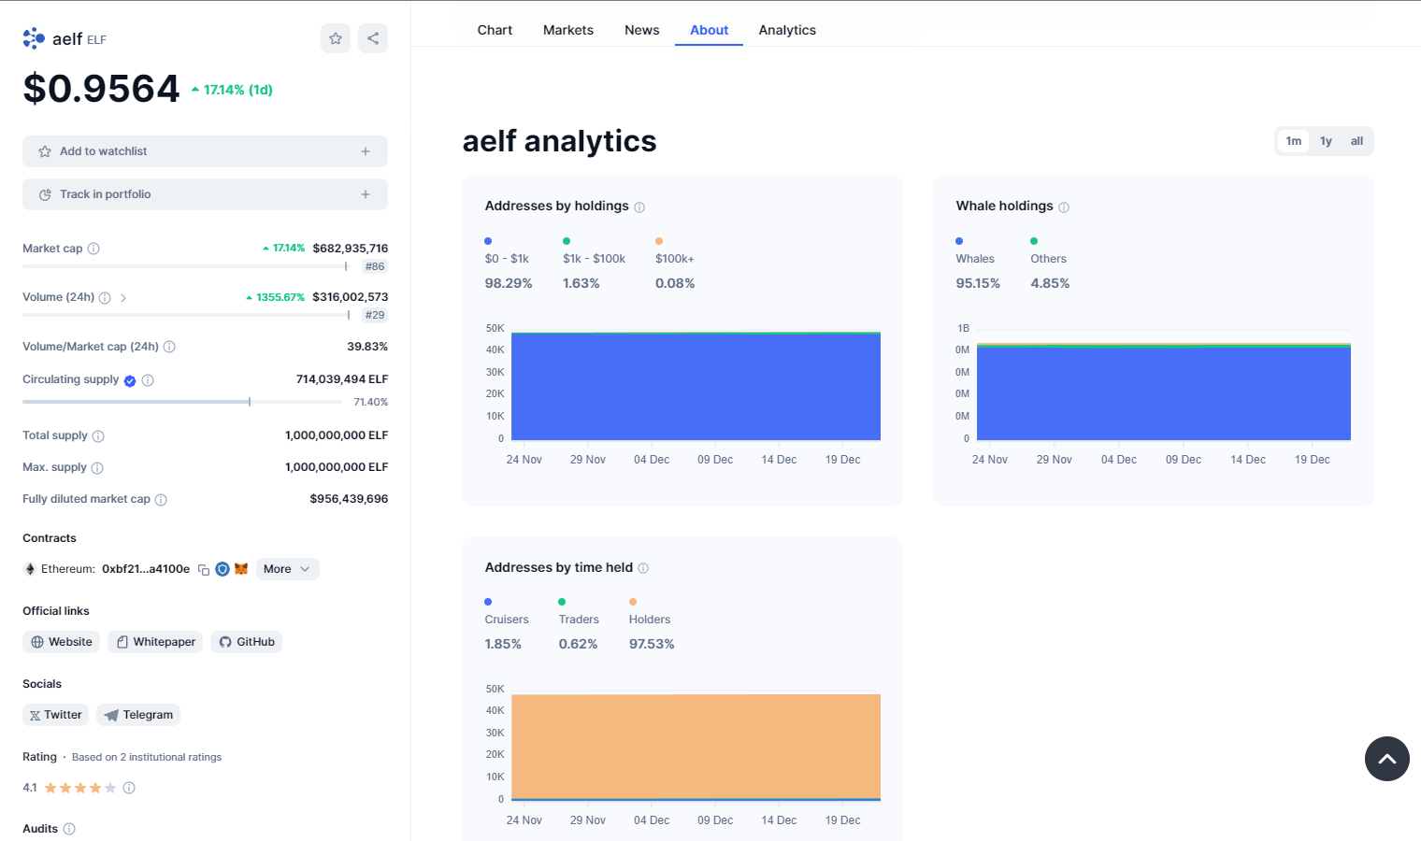Expand Volume (24h) chevron arrow

(123, 298)
